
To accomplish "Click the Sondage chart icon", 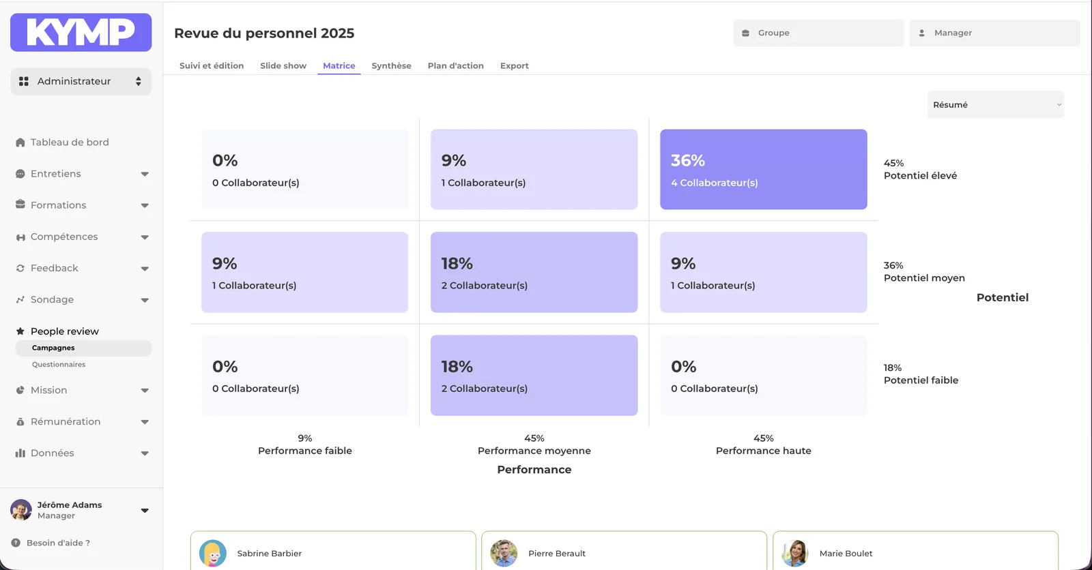I will 20,299.
